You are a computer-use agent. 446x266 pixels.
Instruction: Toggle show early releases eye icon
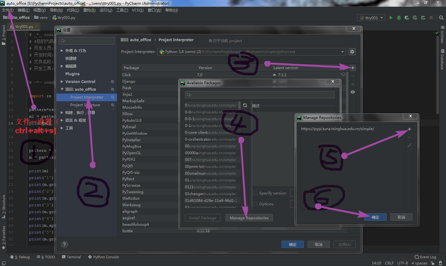353,92
